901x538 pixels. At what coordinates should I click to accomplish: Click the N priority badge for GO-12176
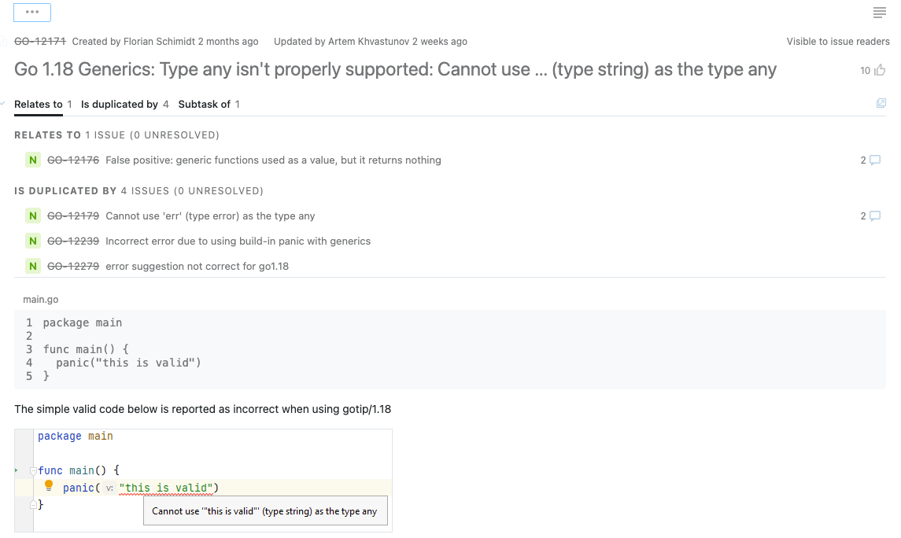32,160
